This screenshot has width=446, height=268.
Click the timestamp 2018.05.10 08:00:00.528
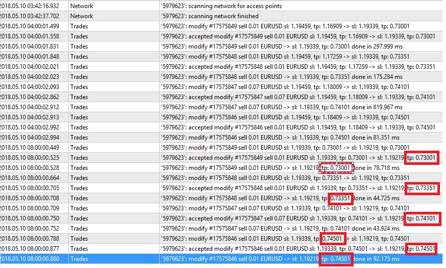(30, 168)
